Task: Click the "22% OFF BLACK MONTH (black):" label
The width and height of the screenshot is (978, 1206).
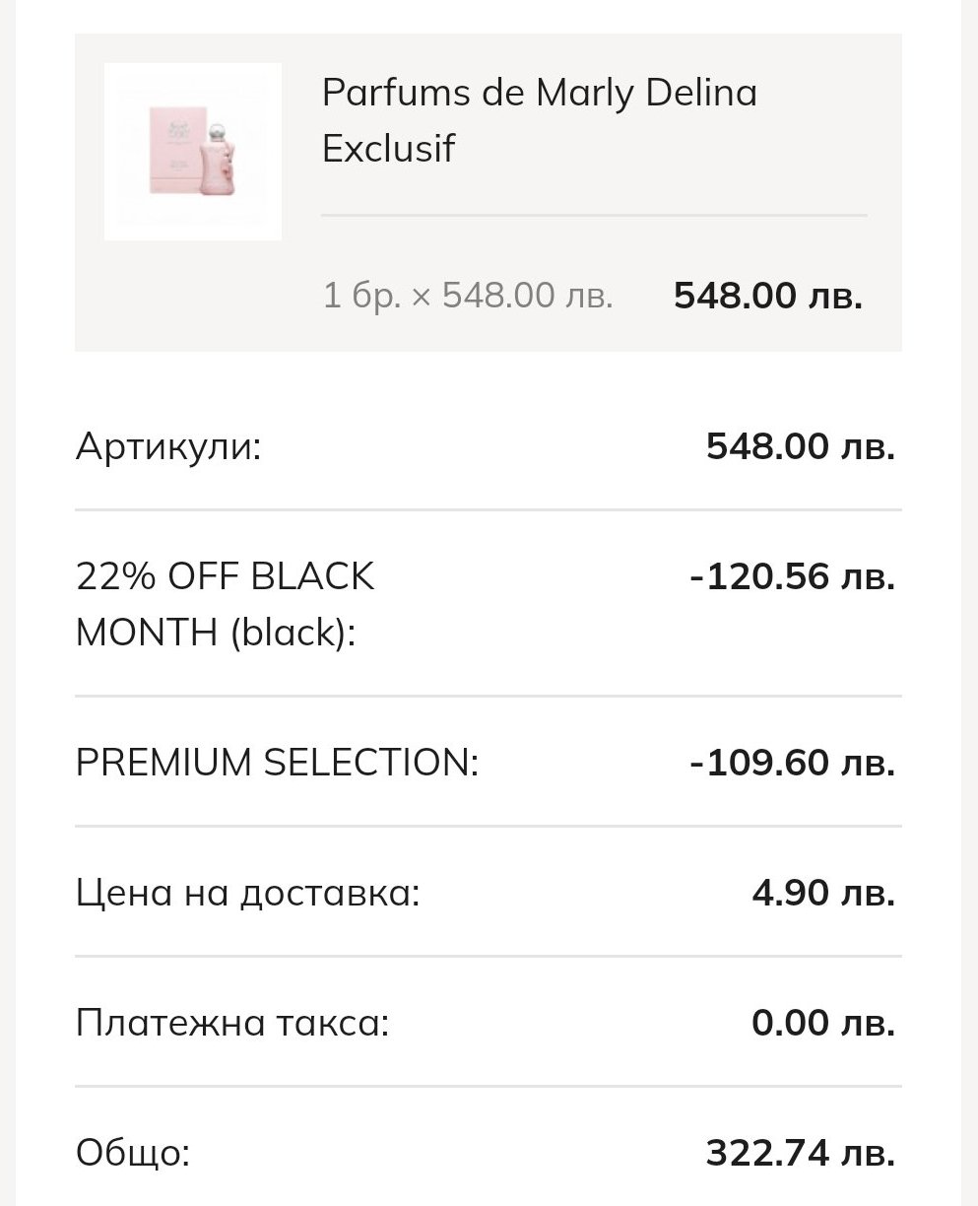Action: [225, 604]
